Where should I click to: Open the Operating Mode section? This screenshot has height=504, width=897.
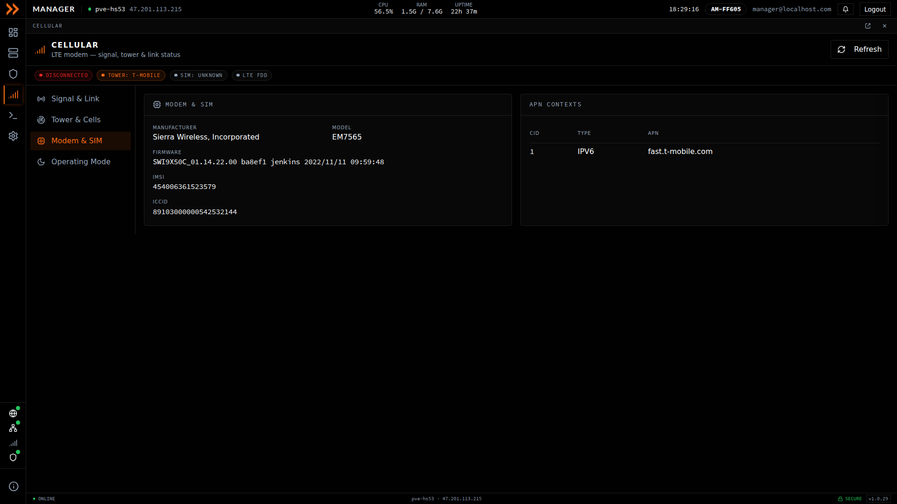pyautogui.click(x=80, y=162)
